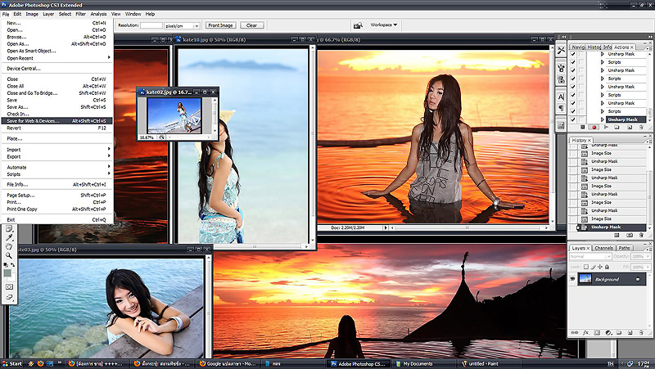The height and width of the screenshot is (369, 655).
Task: Switch to untitled - Paint taskbar button
Action: tap(489, 364)
